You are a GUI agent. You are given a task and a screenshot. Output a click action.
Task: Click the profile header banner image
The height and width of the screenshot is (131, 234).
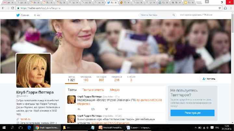click(x=116, y=46)
